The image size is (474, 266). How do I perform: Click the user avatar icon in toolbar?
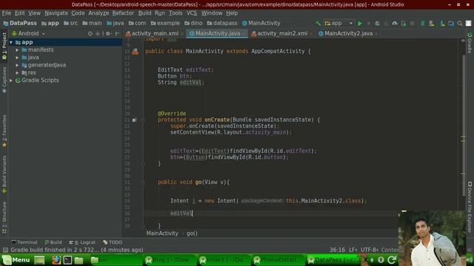click(x=468, y=23)
